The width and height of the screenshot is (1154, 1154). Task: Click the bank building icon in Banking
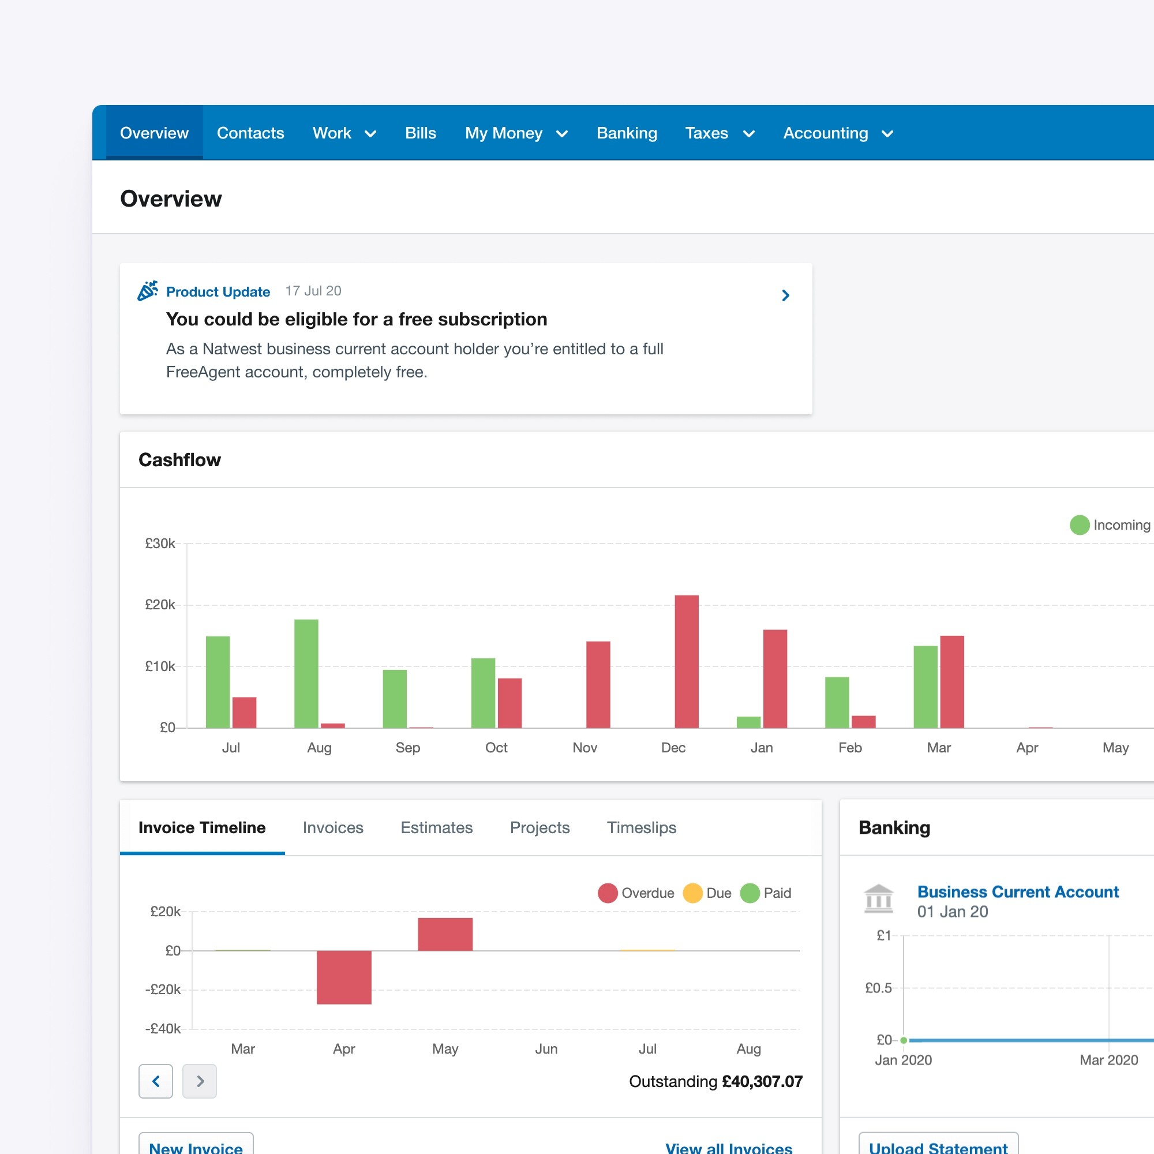point(878,900)
